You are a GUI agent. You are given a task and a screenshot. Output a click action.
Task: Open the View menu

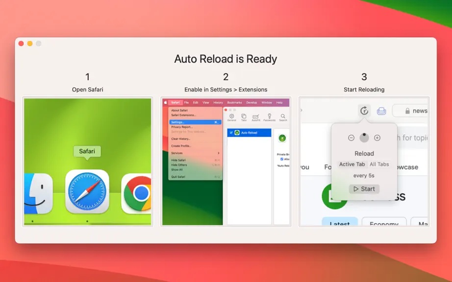point(205,102)
